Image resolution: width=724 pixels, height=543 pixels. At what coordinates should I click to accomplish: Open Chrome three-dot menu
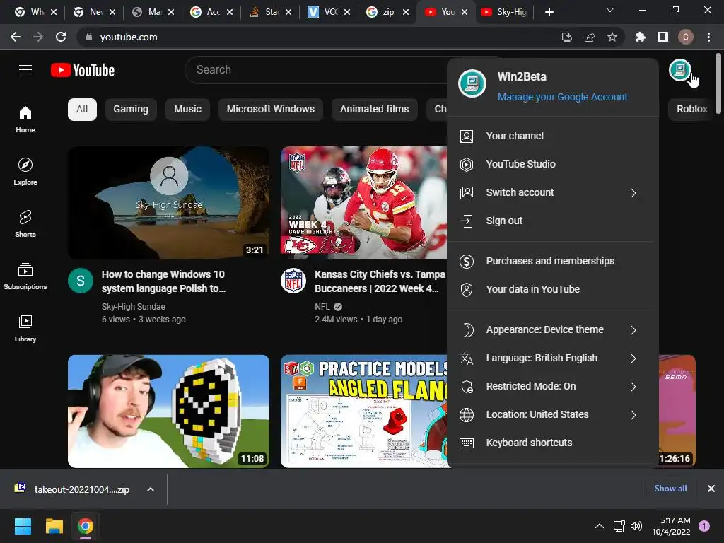pos(708,37)
